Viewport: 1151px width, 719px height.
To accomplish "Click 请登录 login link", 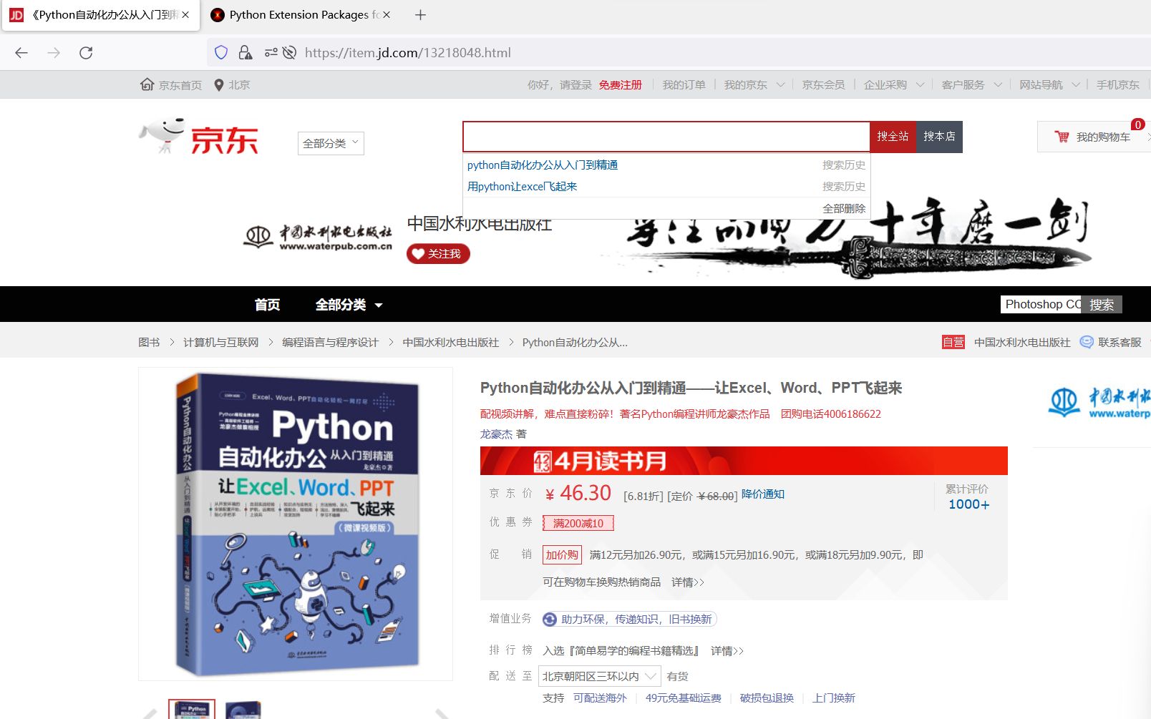I will coord(575,84).
